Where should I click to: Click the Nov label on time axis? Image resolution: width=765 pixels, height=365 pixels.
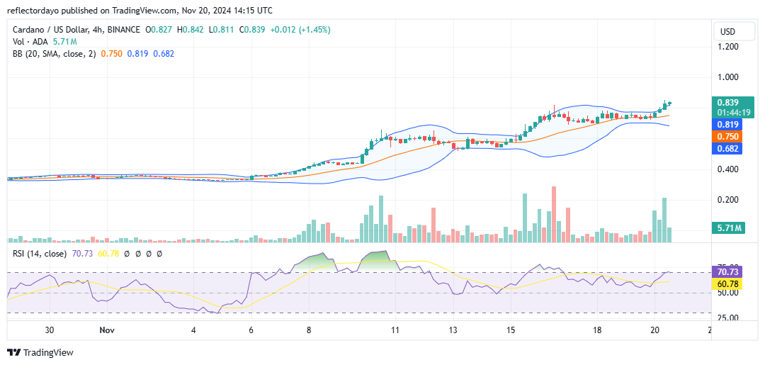[107, 330]
